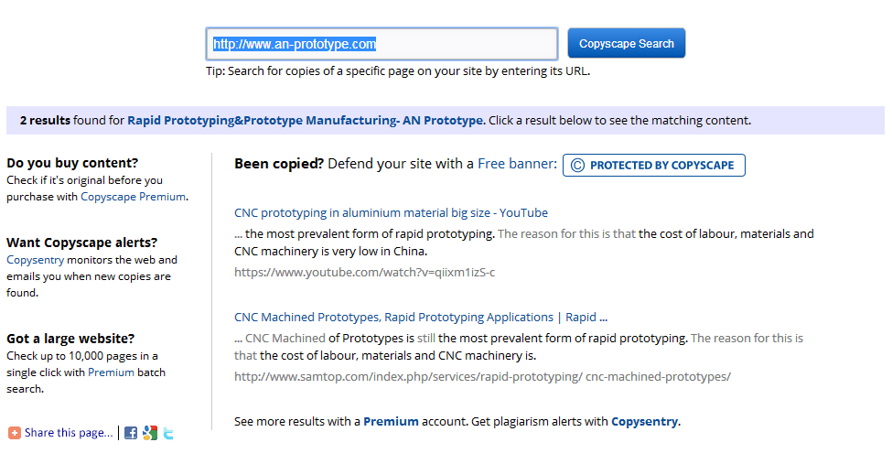Click the 'Do you buy content?' heading
This screenshot has width=892, height=464.
pyautogui.click(x=72, y=163)
